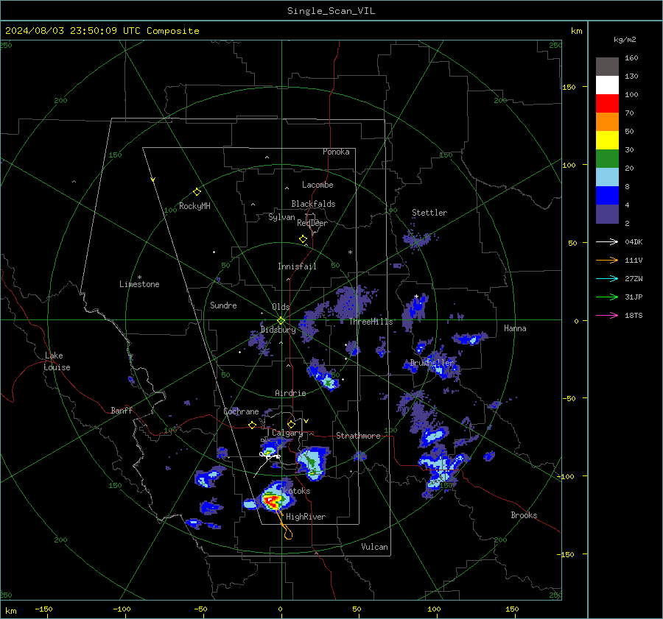663x619 pixels.
Task: Click the Limestone label
Action: [x=139, y=284]
